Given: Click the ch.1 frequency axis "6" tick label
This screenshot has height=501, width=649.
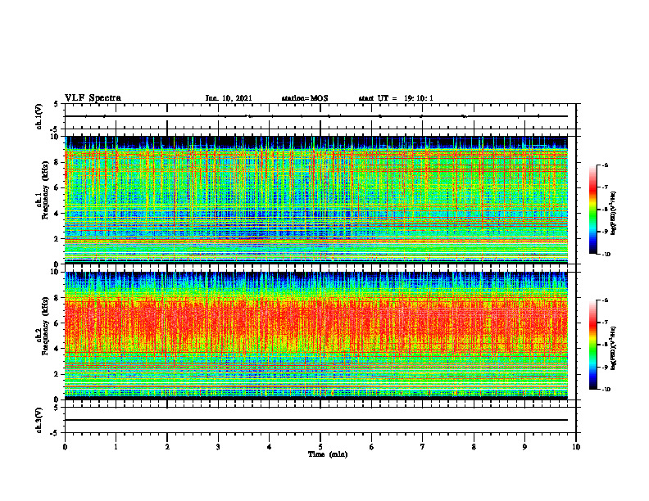Looking at the screenshot, I should [57, 187].
